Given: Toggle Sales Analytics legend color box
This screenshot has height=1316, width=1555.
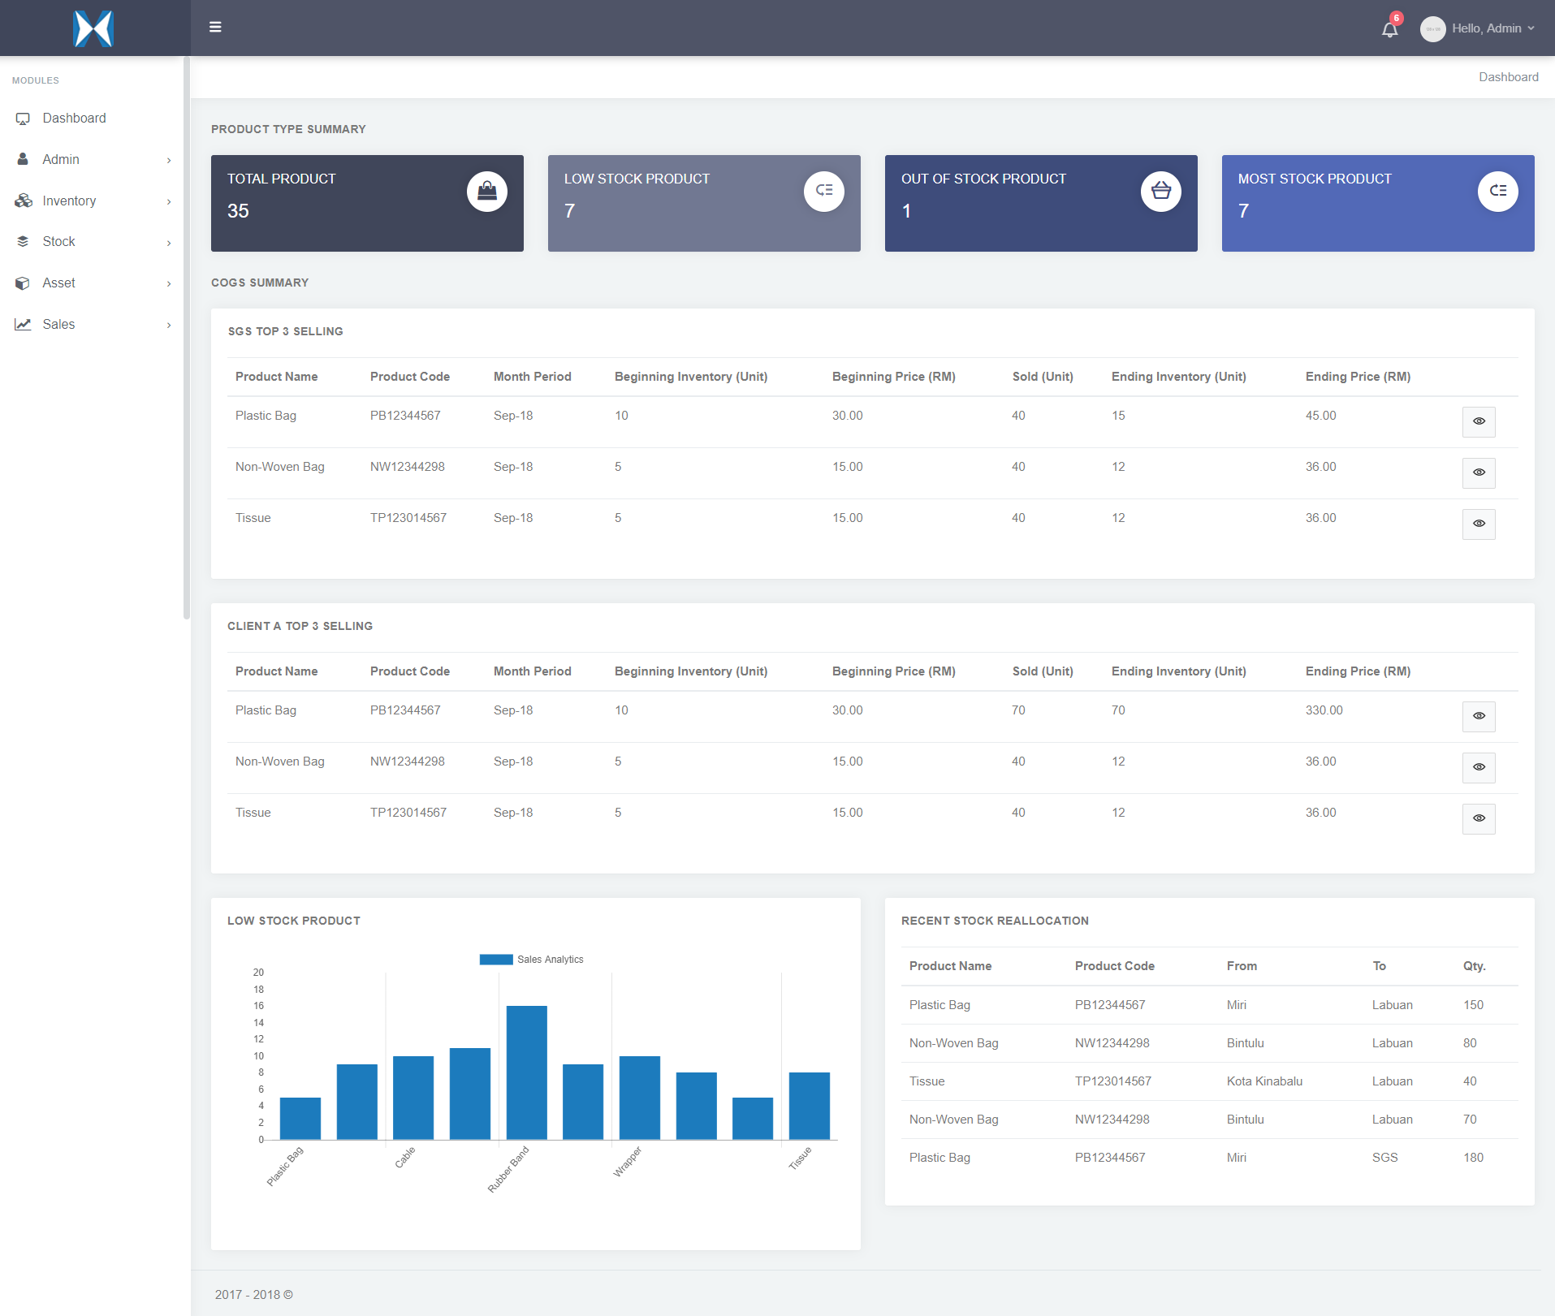Looking at the screenshot, I should tap(495, 960).
